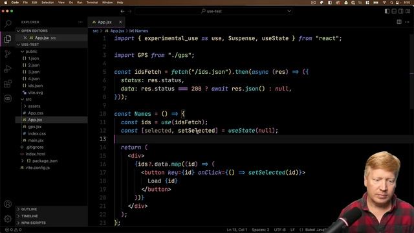Open the Apple menu

click(5, 3)
